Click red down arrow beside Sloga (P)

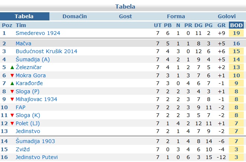[12, 91]
